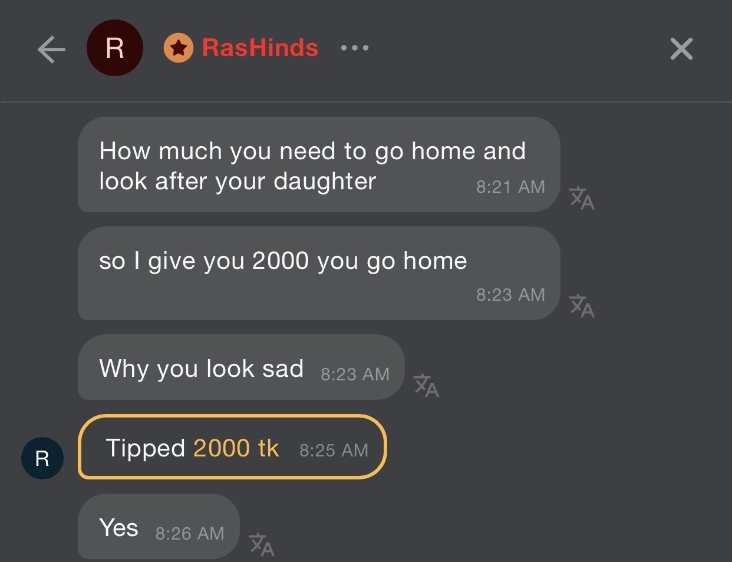Screen dimensions: 732x562
Task: Translate the 'Yes' message
Action: 262,544
